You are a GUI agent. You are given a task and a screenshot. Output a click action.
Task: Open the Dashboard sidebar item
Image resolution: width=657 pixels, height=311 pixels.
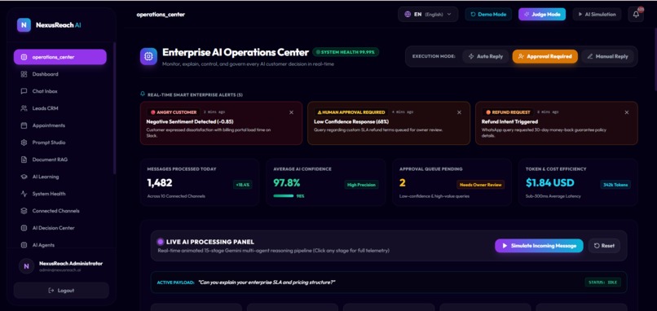(x=60, y=74)
